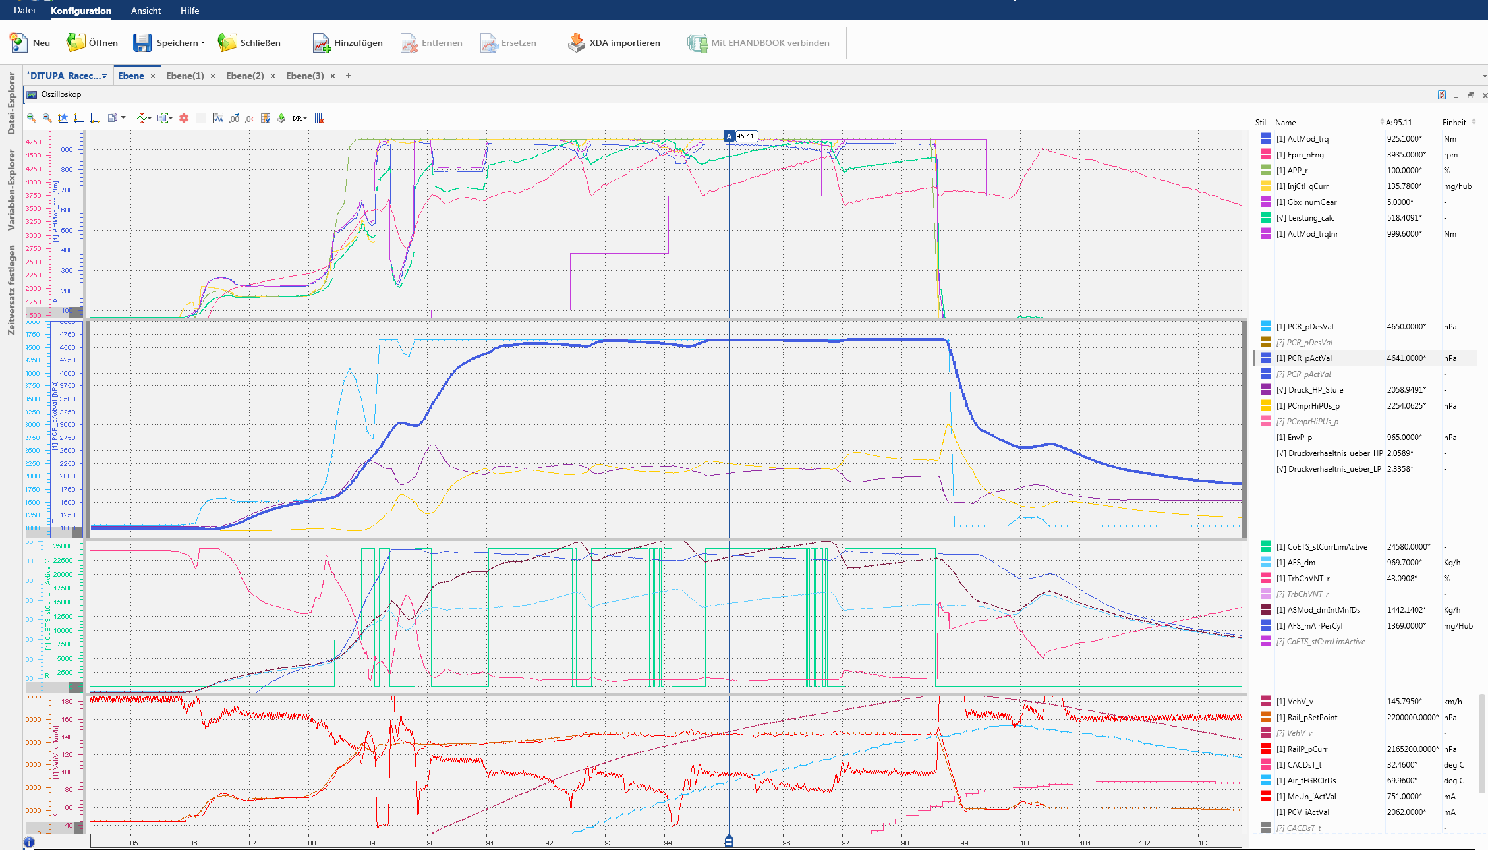The width and height of the screenshot is (1488, 850).
Task: Open the Speichern dropdown arrow
Action: [x=203, y=43]
